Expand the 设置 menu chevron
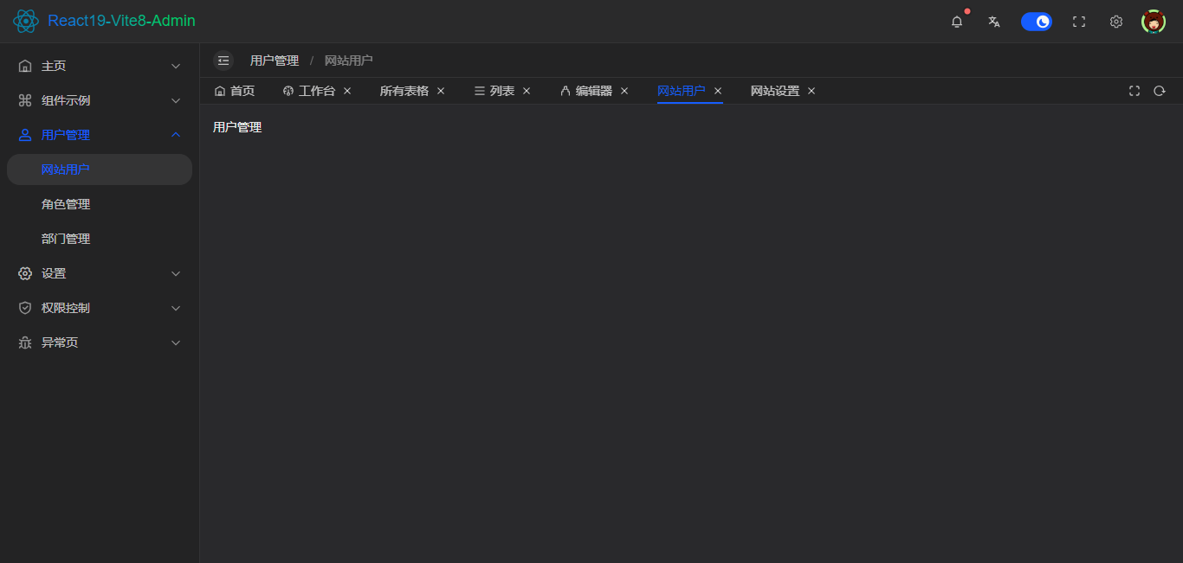1183x563 pixels. click(176, 273)
